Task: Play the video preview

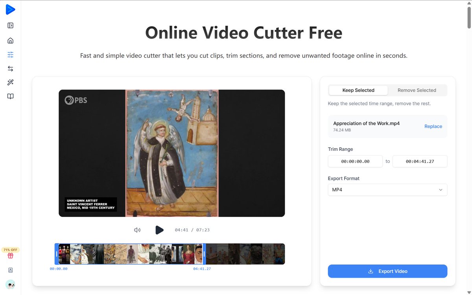Action: (159, 230)
